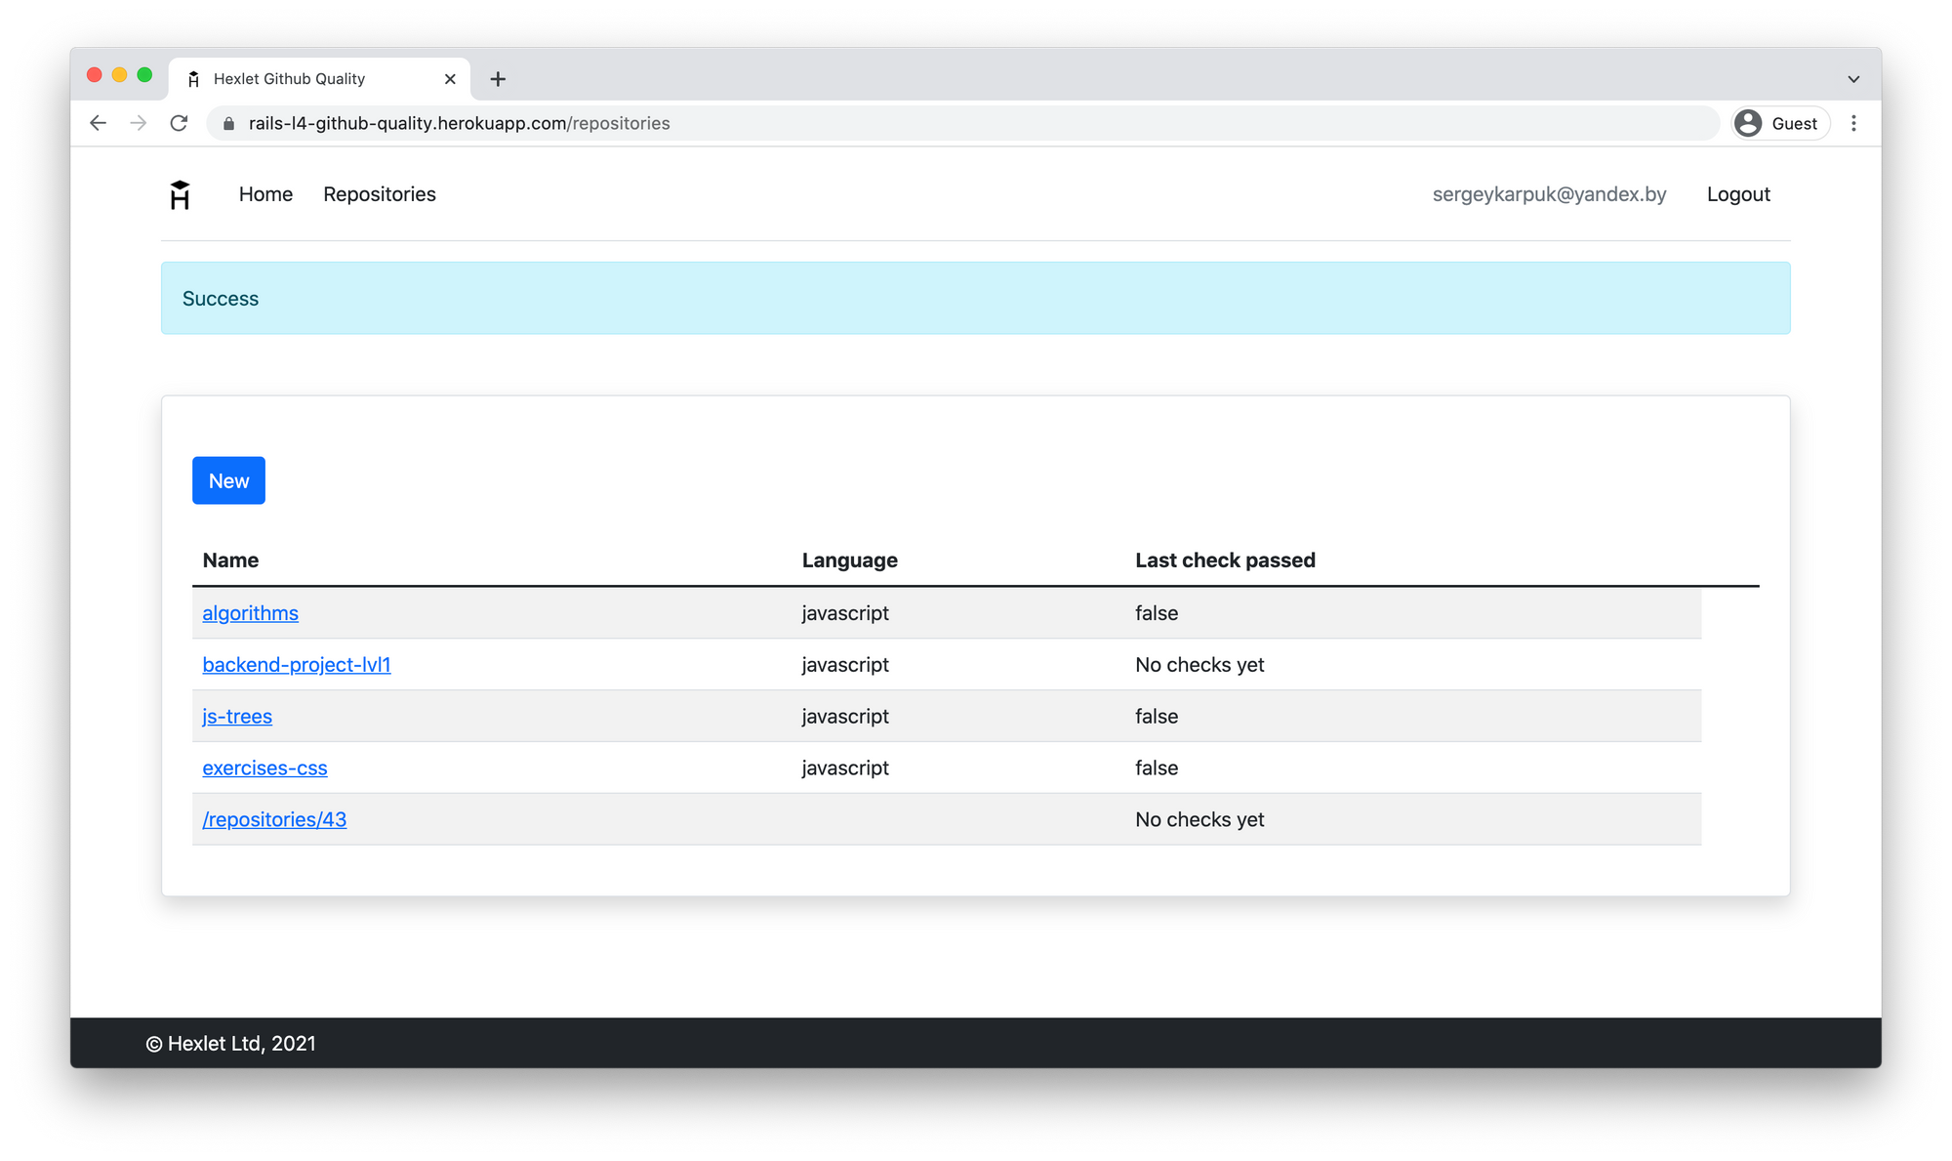Viewport: 1952px width, 1161px height.
Task: Click the Hexlet logo in the navbar
Action: (181, 194)
